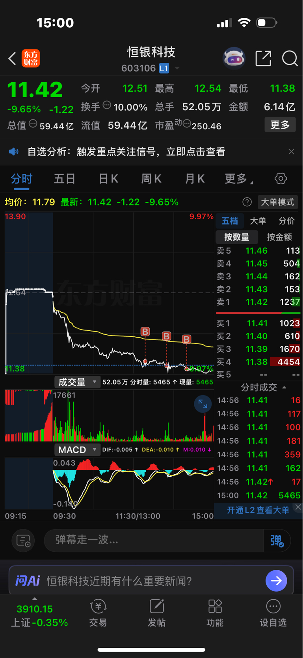Select 买2 row at 11.40

[x=258, y=336]
